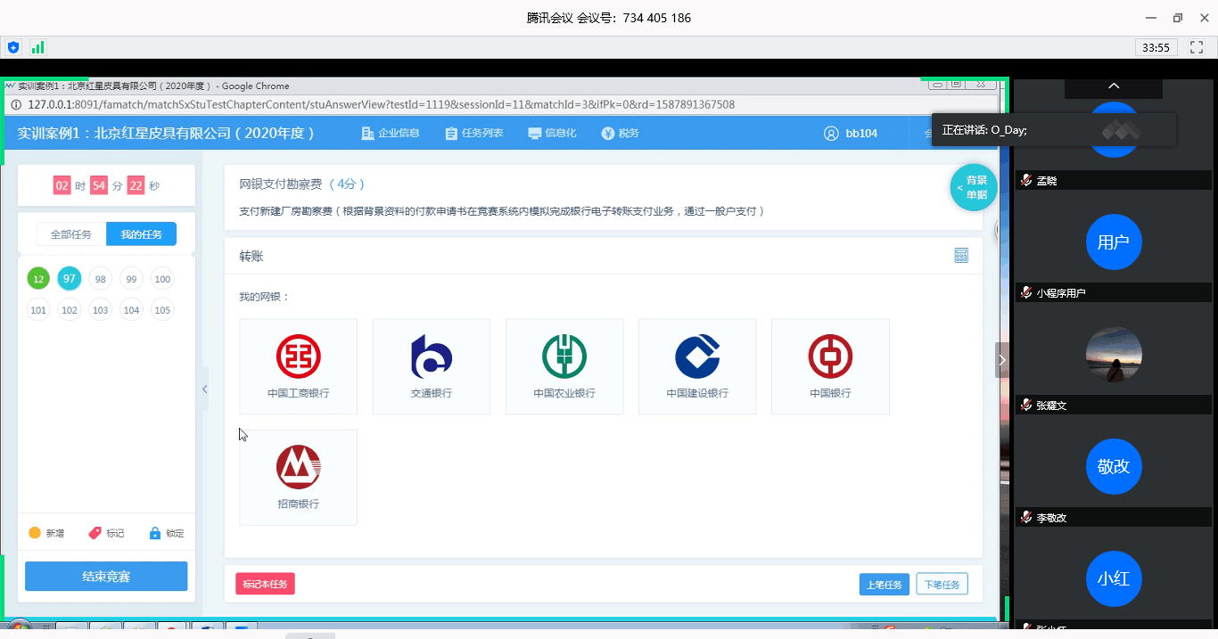The width and height of the screenshot is (1218, 639).
Task: Click the 信息化 monitor icon
Action: [x=535, y=133]
